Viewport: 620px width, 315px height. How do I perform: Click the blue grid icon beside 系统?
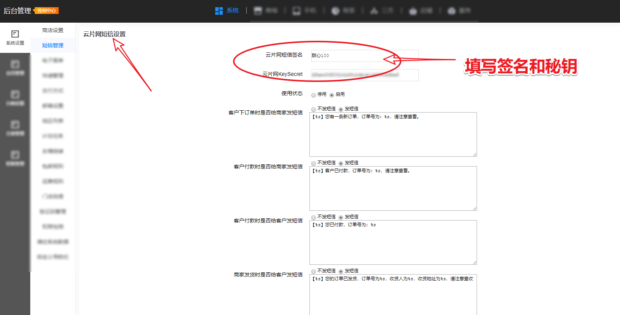click(x=219, y=11)
